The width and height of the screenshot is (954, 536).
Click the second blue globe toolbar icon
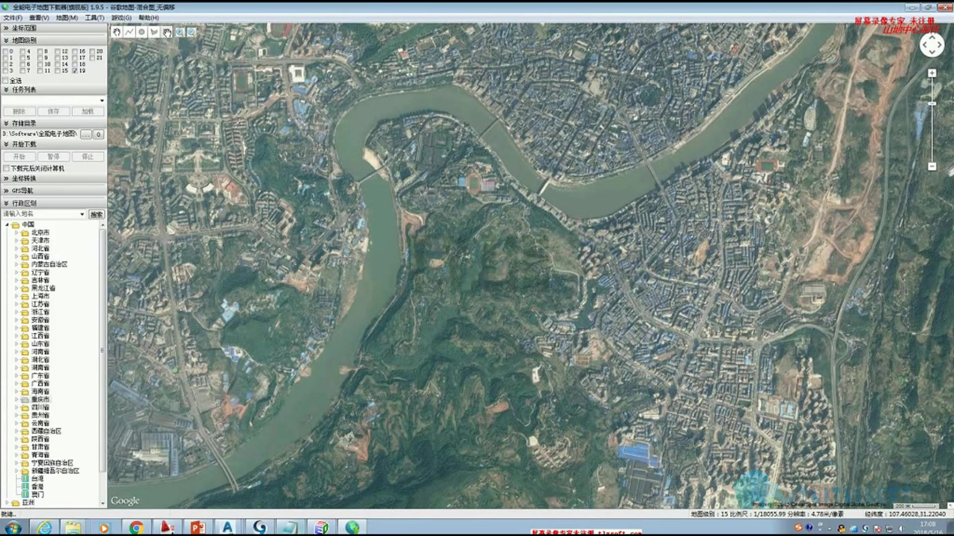[191, 32]
